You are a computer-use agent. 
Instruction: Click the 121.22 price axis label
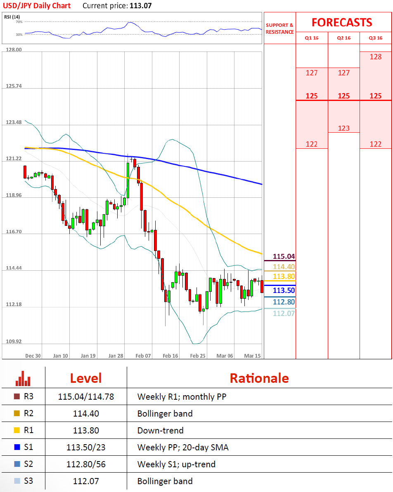(14, 159)
